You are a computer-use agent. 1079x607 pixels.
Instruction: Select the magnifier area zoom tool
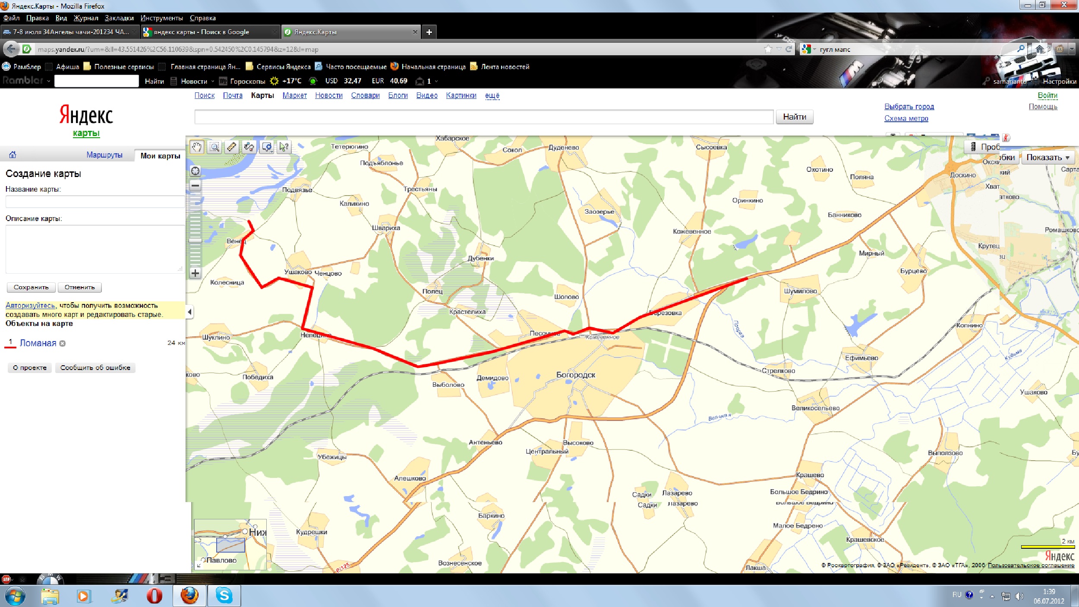(215, 147)
